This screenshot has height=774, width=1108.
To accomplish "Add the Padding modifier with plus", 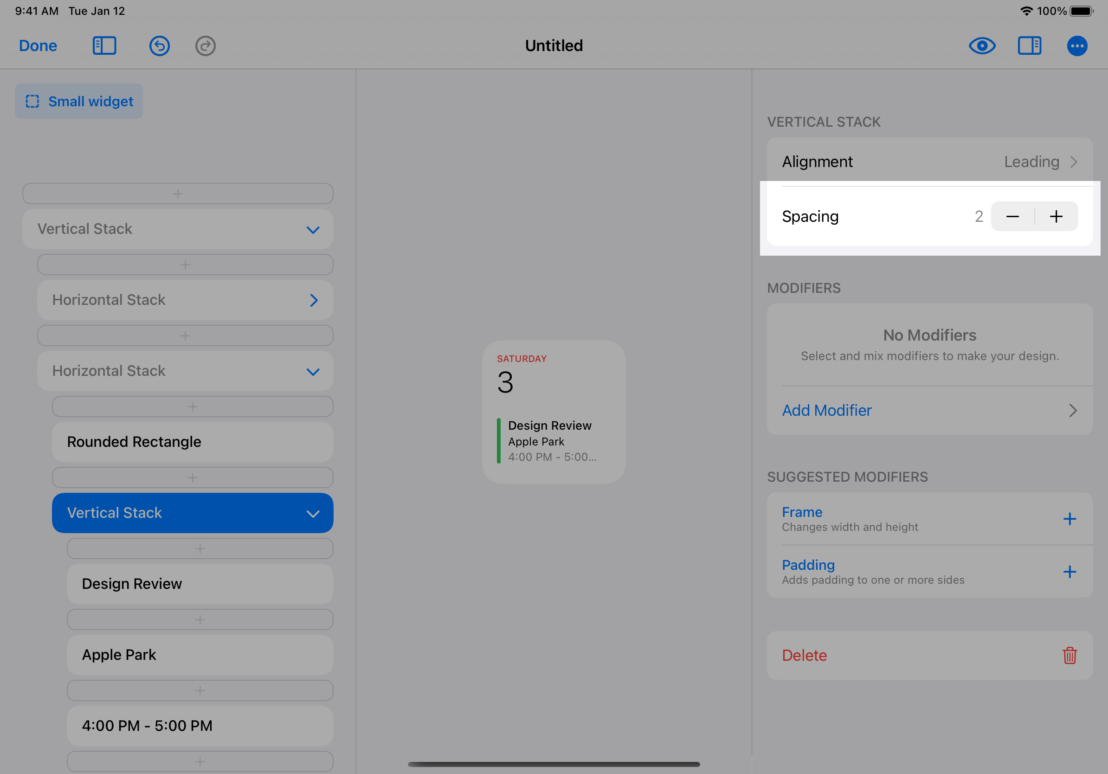I will pos(1069,571).
